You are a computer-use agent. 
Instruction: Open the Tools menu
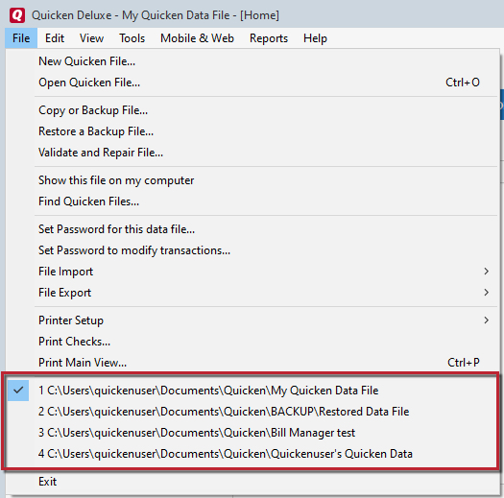point(132,38)
